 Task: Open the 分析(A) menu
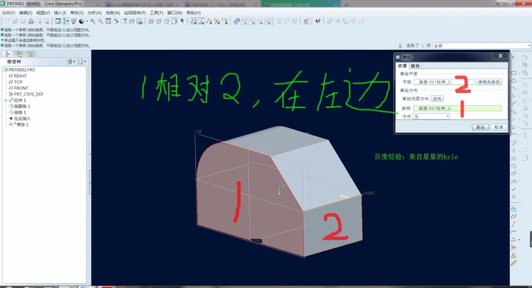[95, 13]
